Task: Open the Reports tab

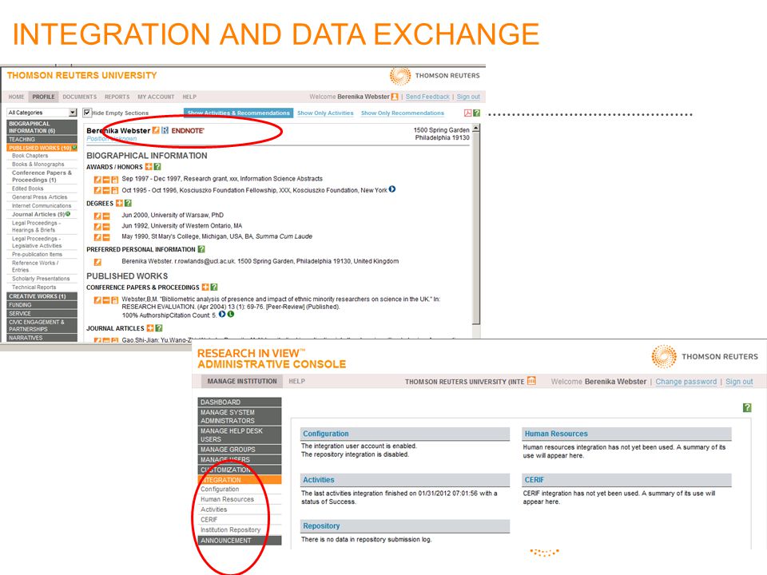Action: tap(117, 97)
